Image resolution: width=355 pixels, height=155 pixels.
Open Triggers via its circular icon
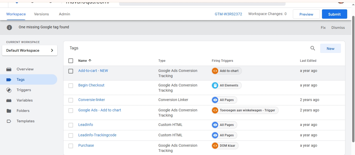9,90
